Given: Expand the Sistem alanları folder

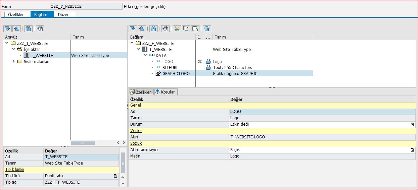Looking at the screenshot, I should tap(14, 61).
